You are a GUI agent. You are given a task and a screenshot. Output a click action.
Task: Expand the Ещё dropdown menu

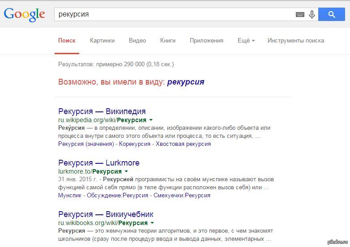(x=246, y=41)
